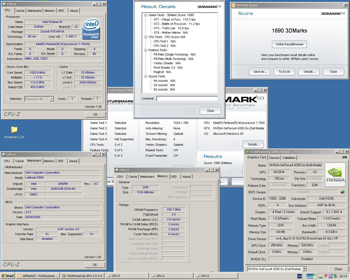Click the Level 2 2048 KBytes value

88,82
